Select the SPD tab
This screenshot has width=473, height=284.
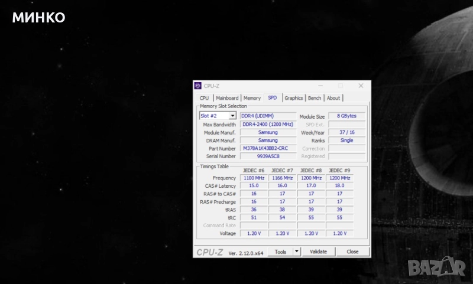[x=272, y=98]
